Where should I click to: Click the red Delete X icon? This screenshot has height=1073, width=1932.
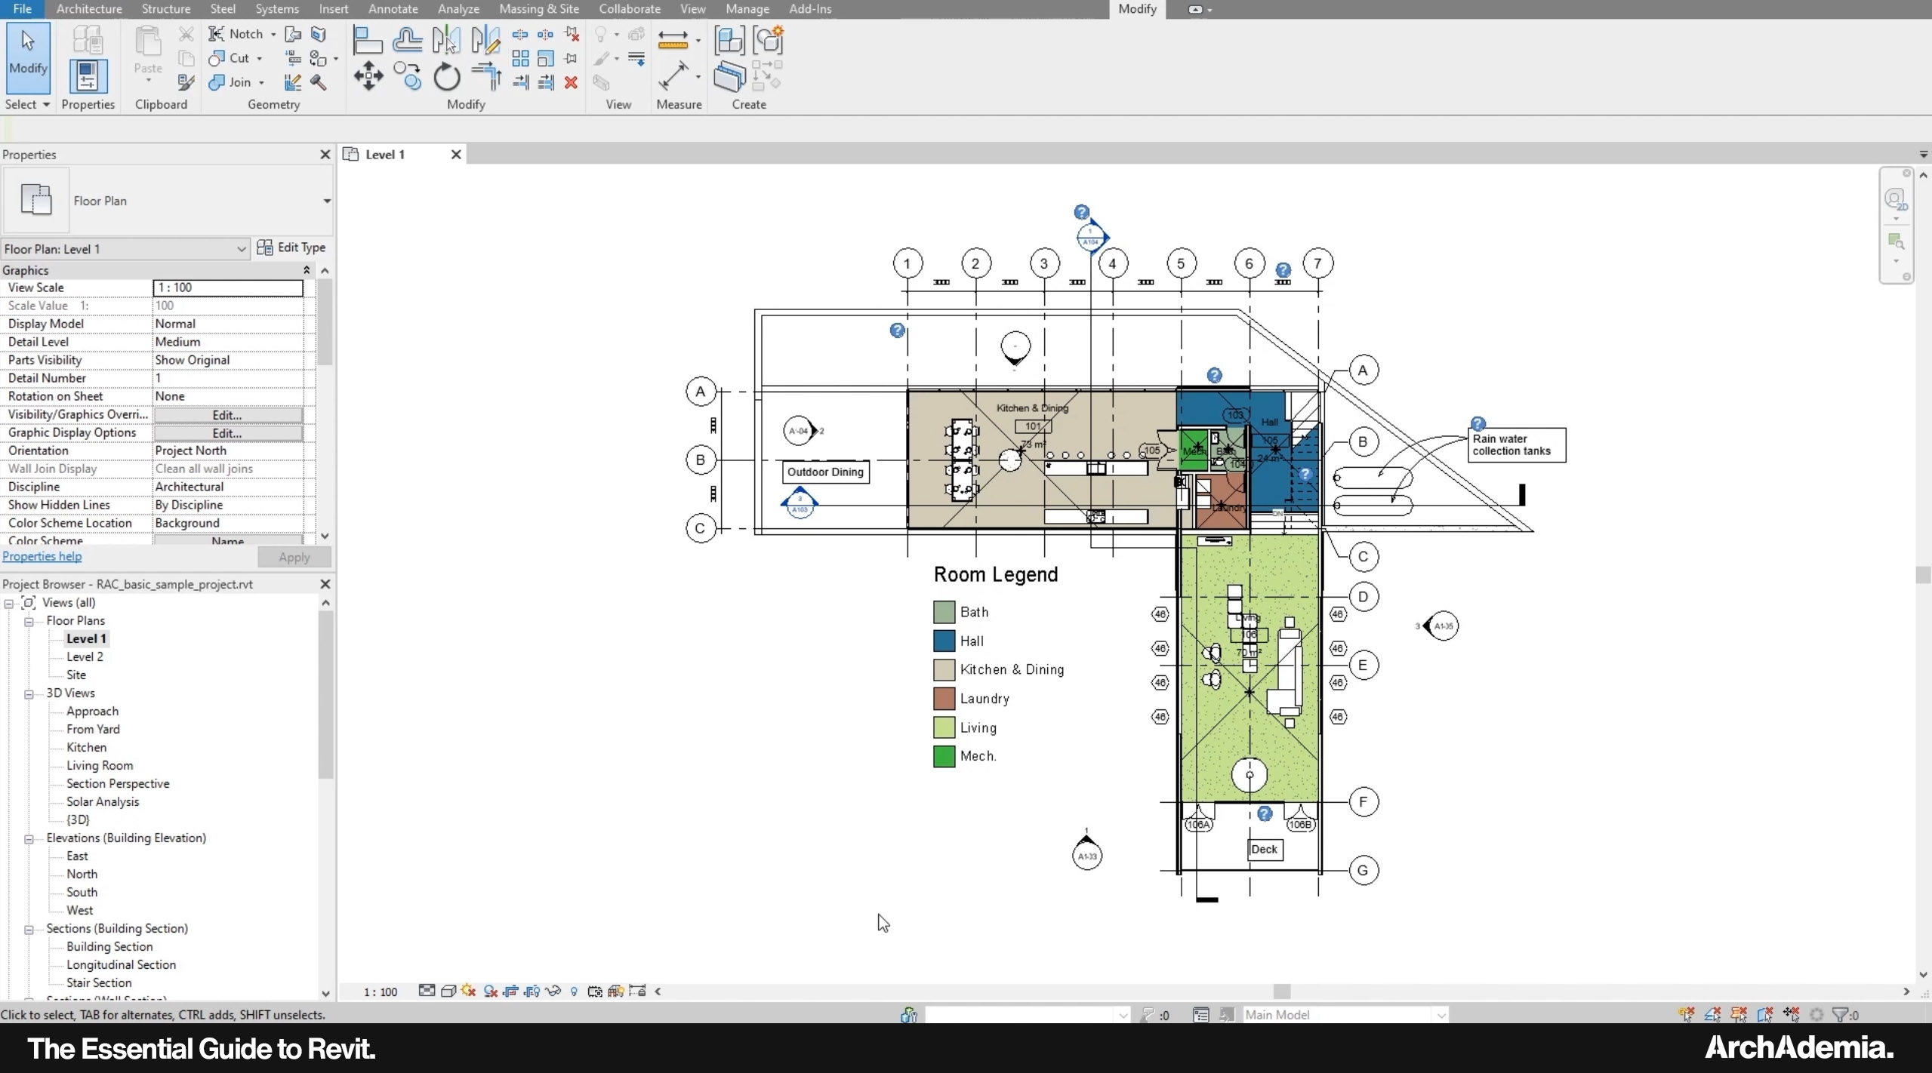(x=572, y=82)
